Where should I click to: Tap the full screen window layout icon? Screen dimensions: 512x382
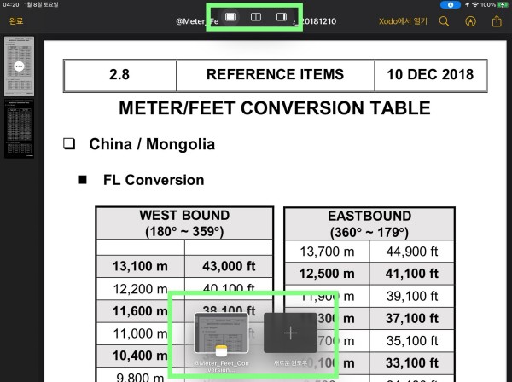[230, 18]
